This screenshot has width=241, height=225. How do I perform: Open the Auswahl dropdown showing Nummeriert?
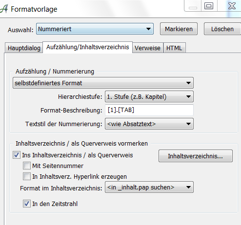coord(95,29)
